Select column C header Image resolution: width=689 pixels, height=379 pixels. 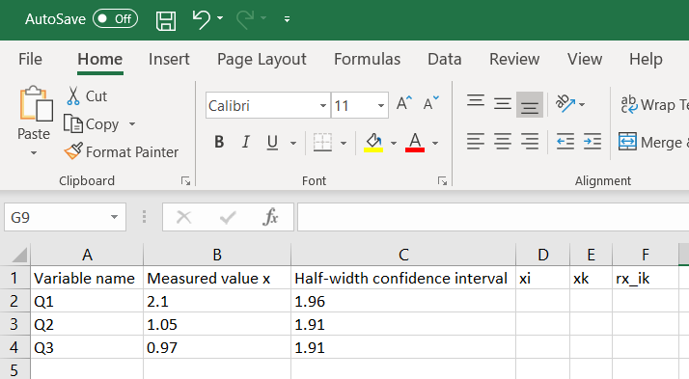tap(403, 255)
